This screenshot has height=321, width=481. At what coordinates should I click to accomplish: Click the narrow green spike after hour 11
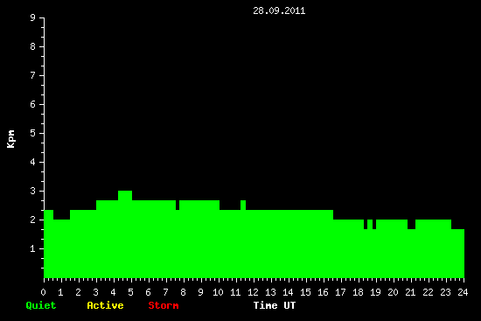point(243,205)
